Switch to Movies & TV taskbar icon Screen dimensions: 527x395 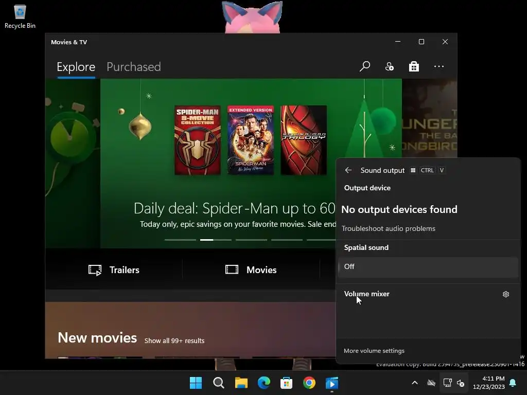[x=332, y=383]
